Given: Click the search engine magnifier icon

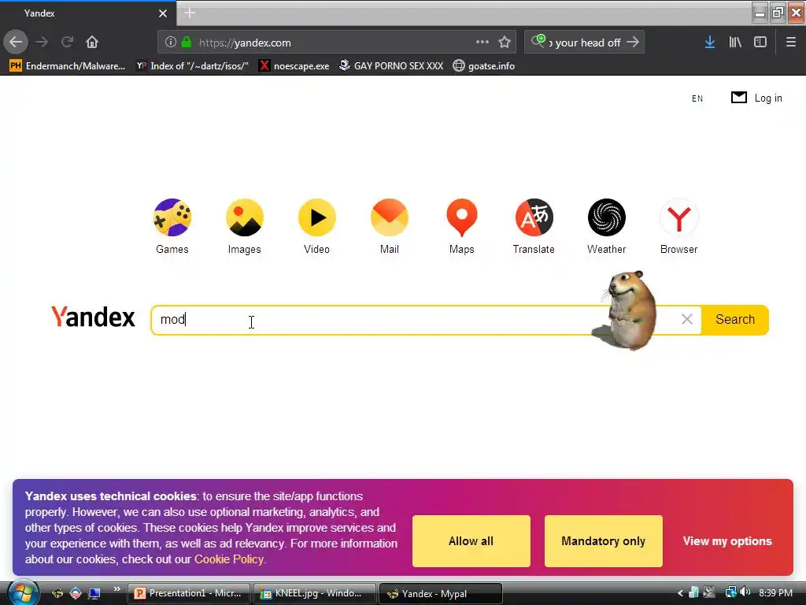Looking at the screenshot, I should [x=538, y=41].
